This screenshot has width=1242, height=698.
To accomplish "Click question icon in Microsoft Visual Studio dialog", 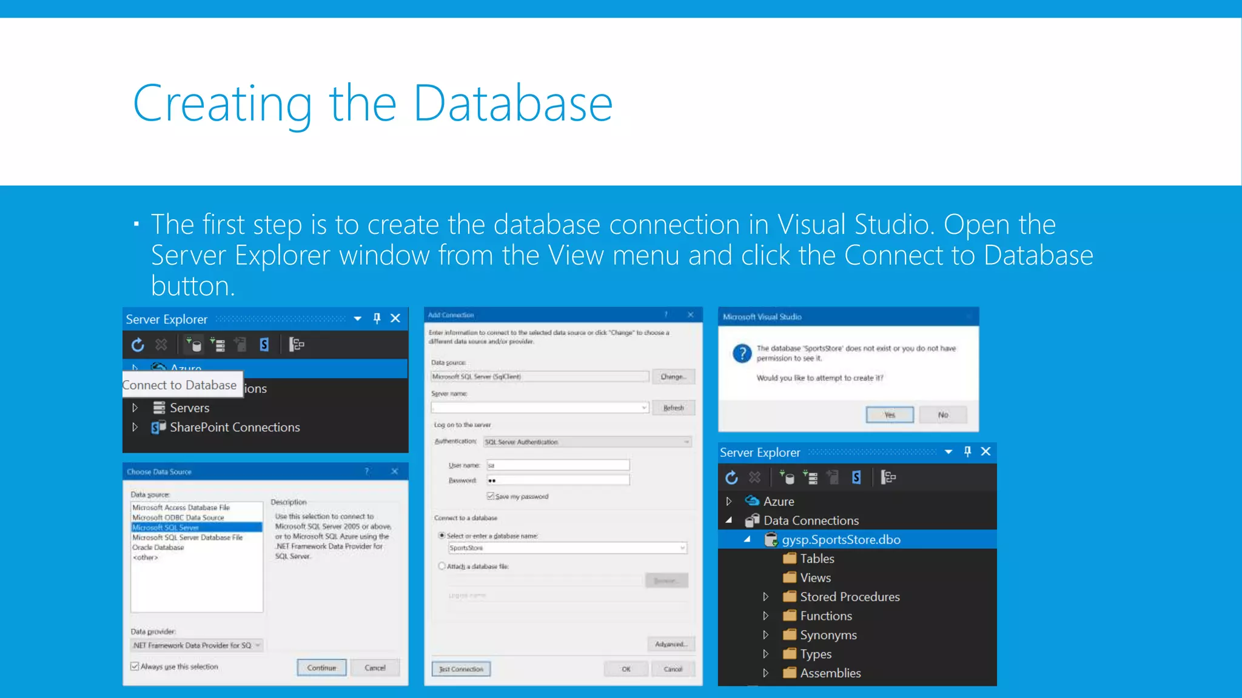I will coord(742,353).
